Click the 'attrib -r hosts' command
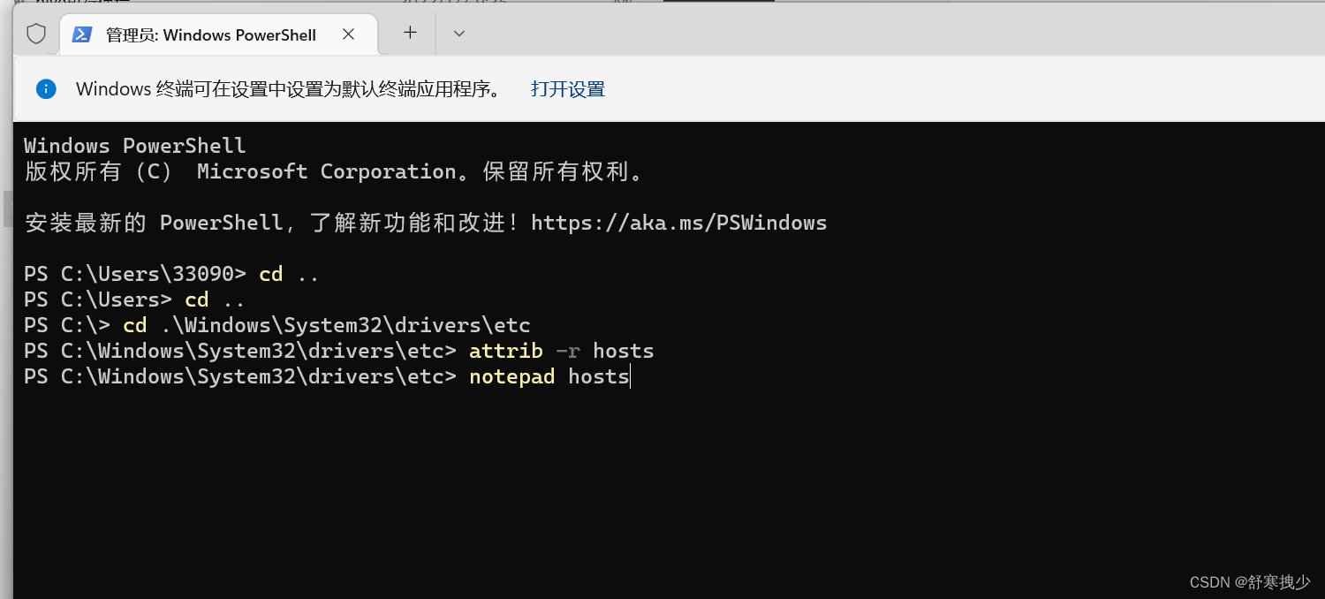The image size is (1325, 599). coord(562,351)
